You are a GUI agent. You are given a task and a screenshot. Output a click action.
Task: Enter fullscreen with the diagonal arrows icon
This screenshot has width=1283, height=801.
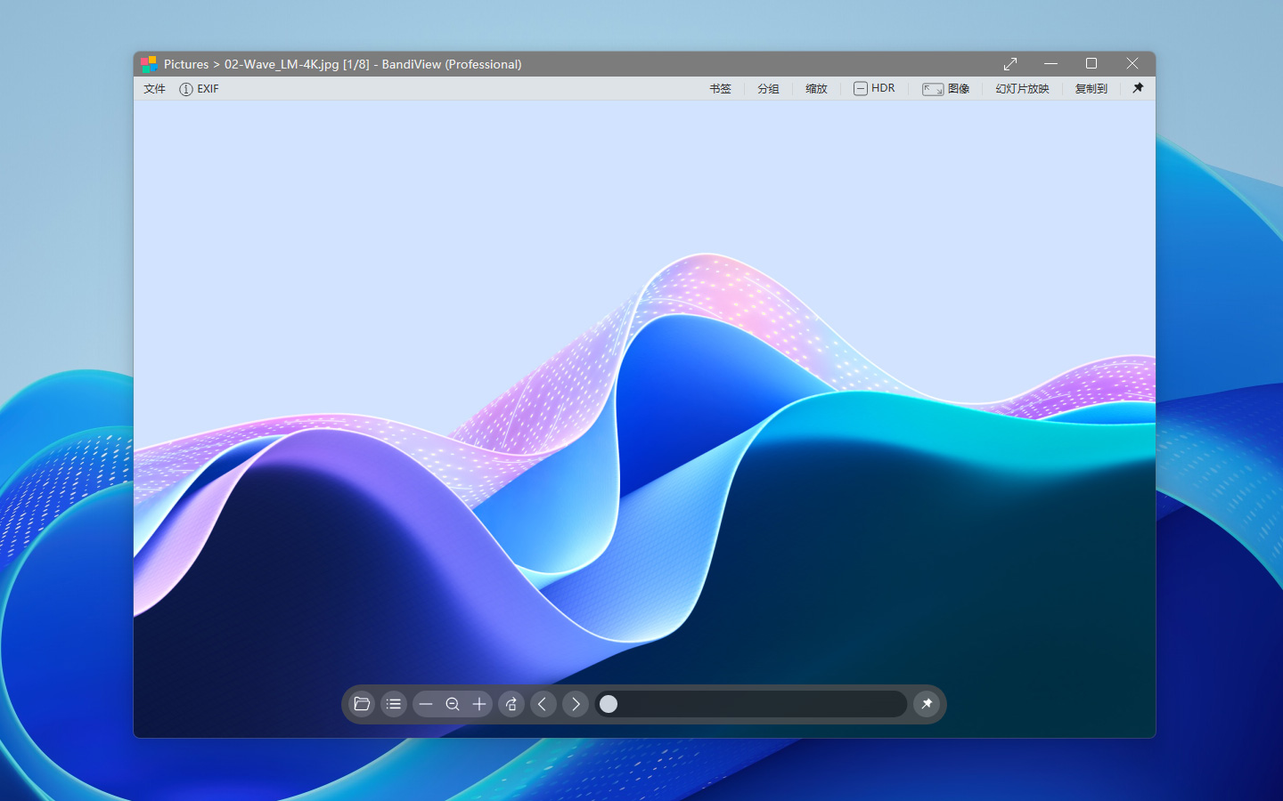[1010, 64]
